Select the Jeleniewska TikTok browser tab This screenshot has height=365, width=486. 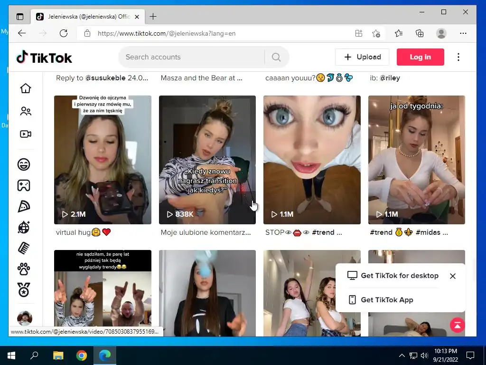(x=88, y=17)
